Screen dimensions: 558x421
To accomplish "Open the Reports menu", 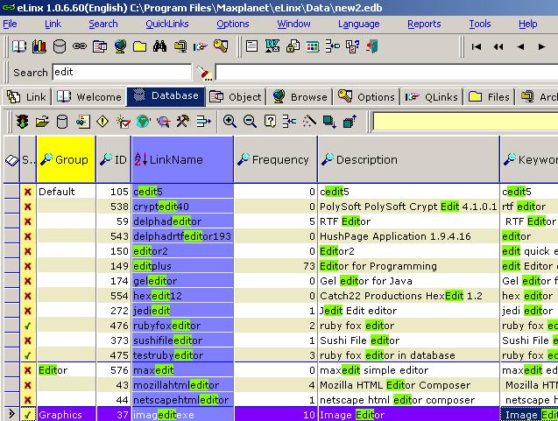I will [424, 24].
